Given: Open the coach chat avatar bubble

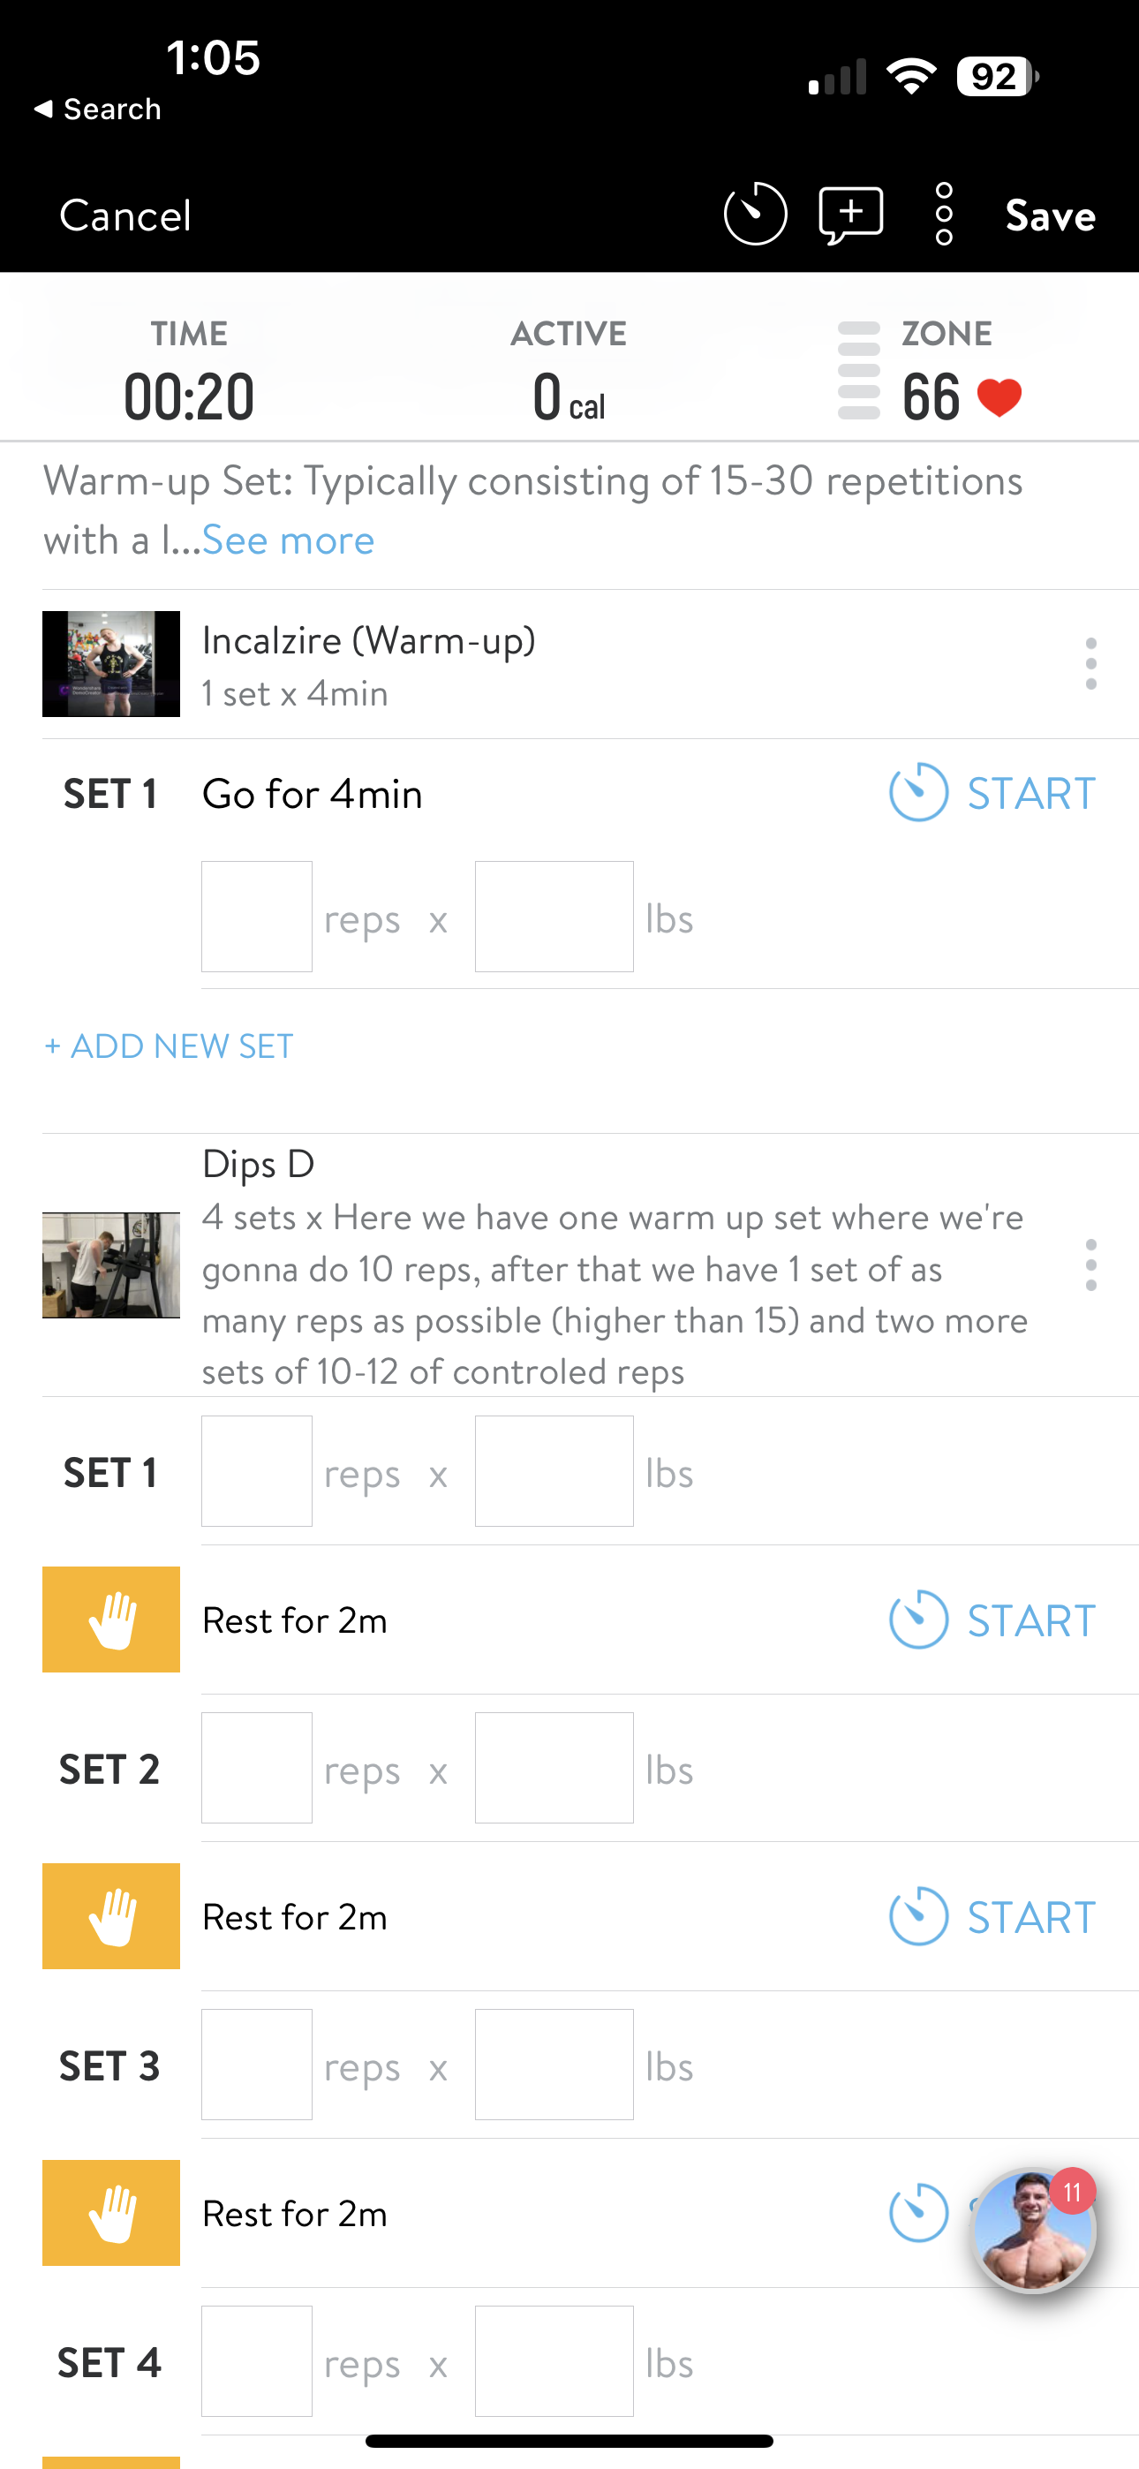Looking at the screenshot, I should pos(1032,2231).
